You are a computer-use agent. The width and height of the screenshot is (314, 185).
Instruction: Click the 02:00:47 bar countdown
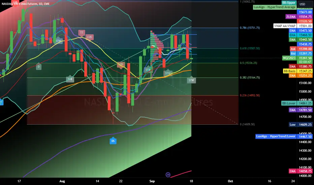tap(305, 62)
